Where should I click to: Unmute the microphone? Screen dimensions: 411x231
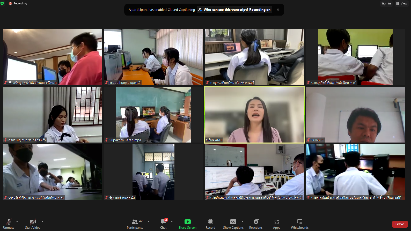(x=9, y=224)
